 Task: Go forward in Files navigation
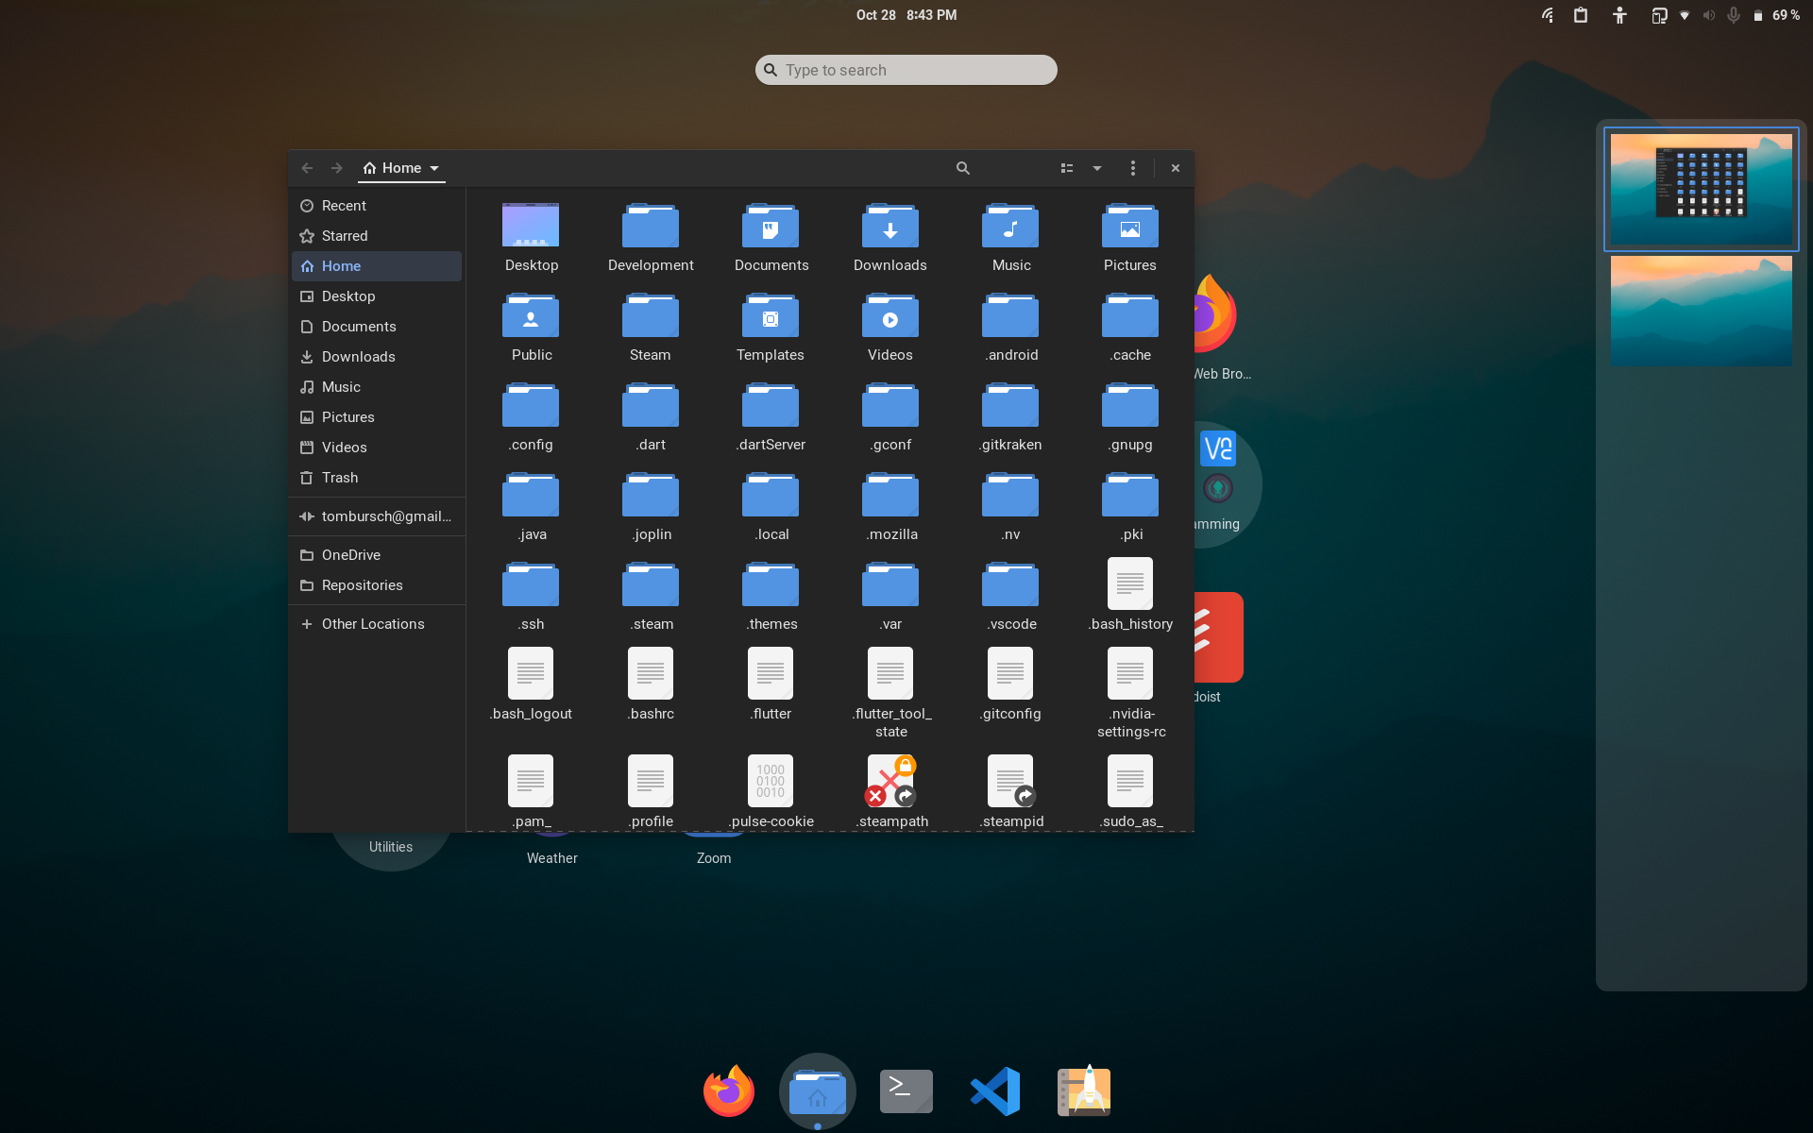(x=337, y=168)
